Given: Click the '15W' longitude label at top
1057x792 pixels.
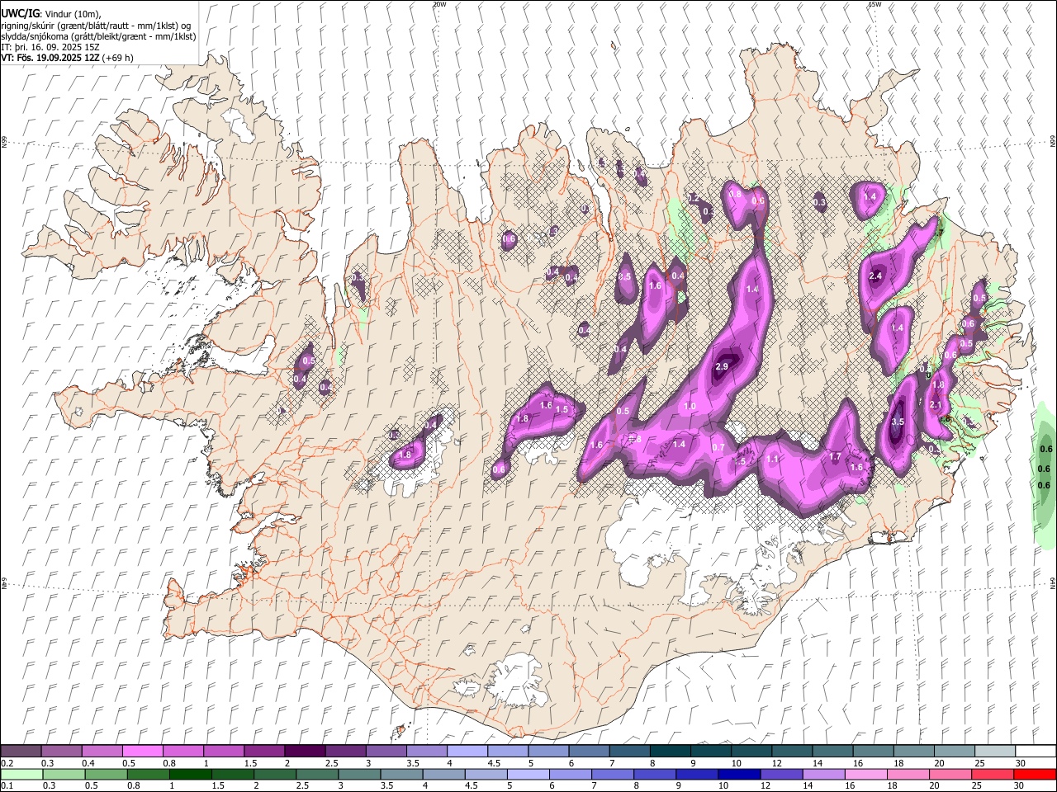Looking at the screenshot, I should (875, 4).
